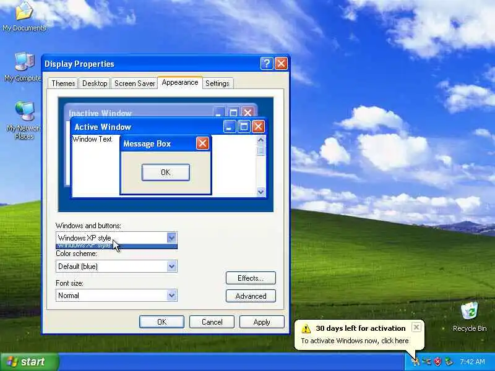This screenshot has height=371, width=495.
Task: Select the Recycle Bin icon
Action: click(470, 317)
